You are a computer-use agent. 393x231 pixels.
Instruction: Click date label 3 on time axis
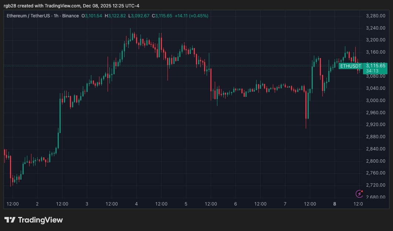[x=87, y=204]
